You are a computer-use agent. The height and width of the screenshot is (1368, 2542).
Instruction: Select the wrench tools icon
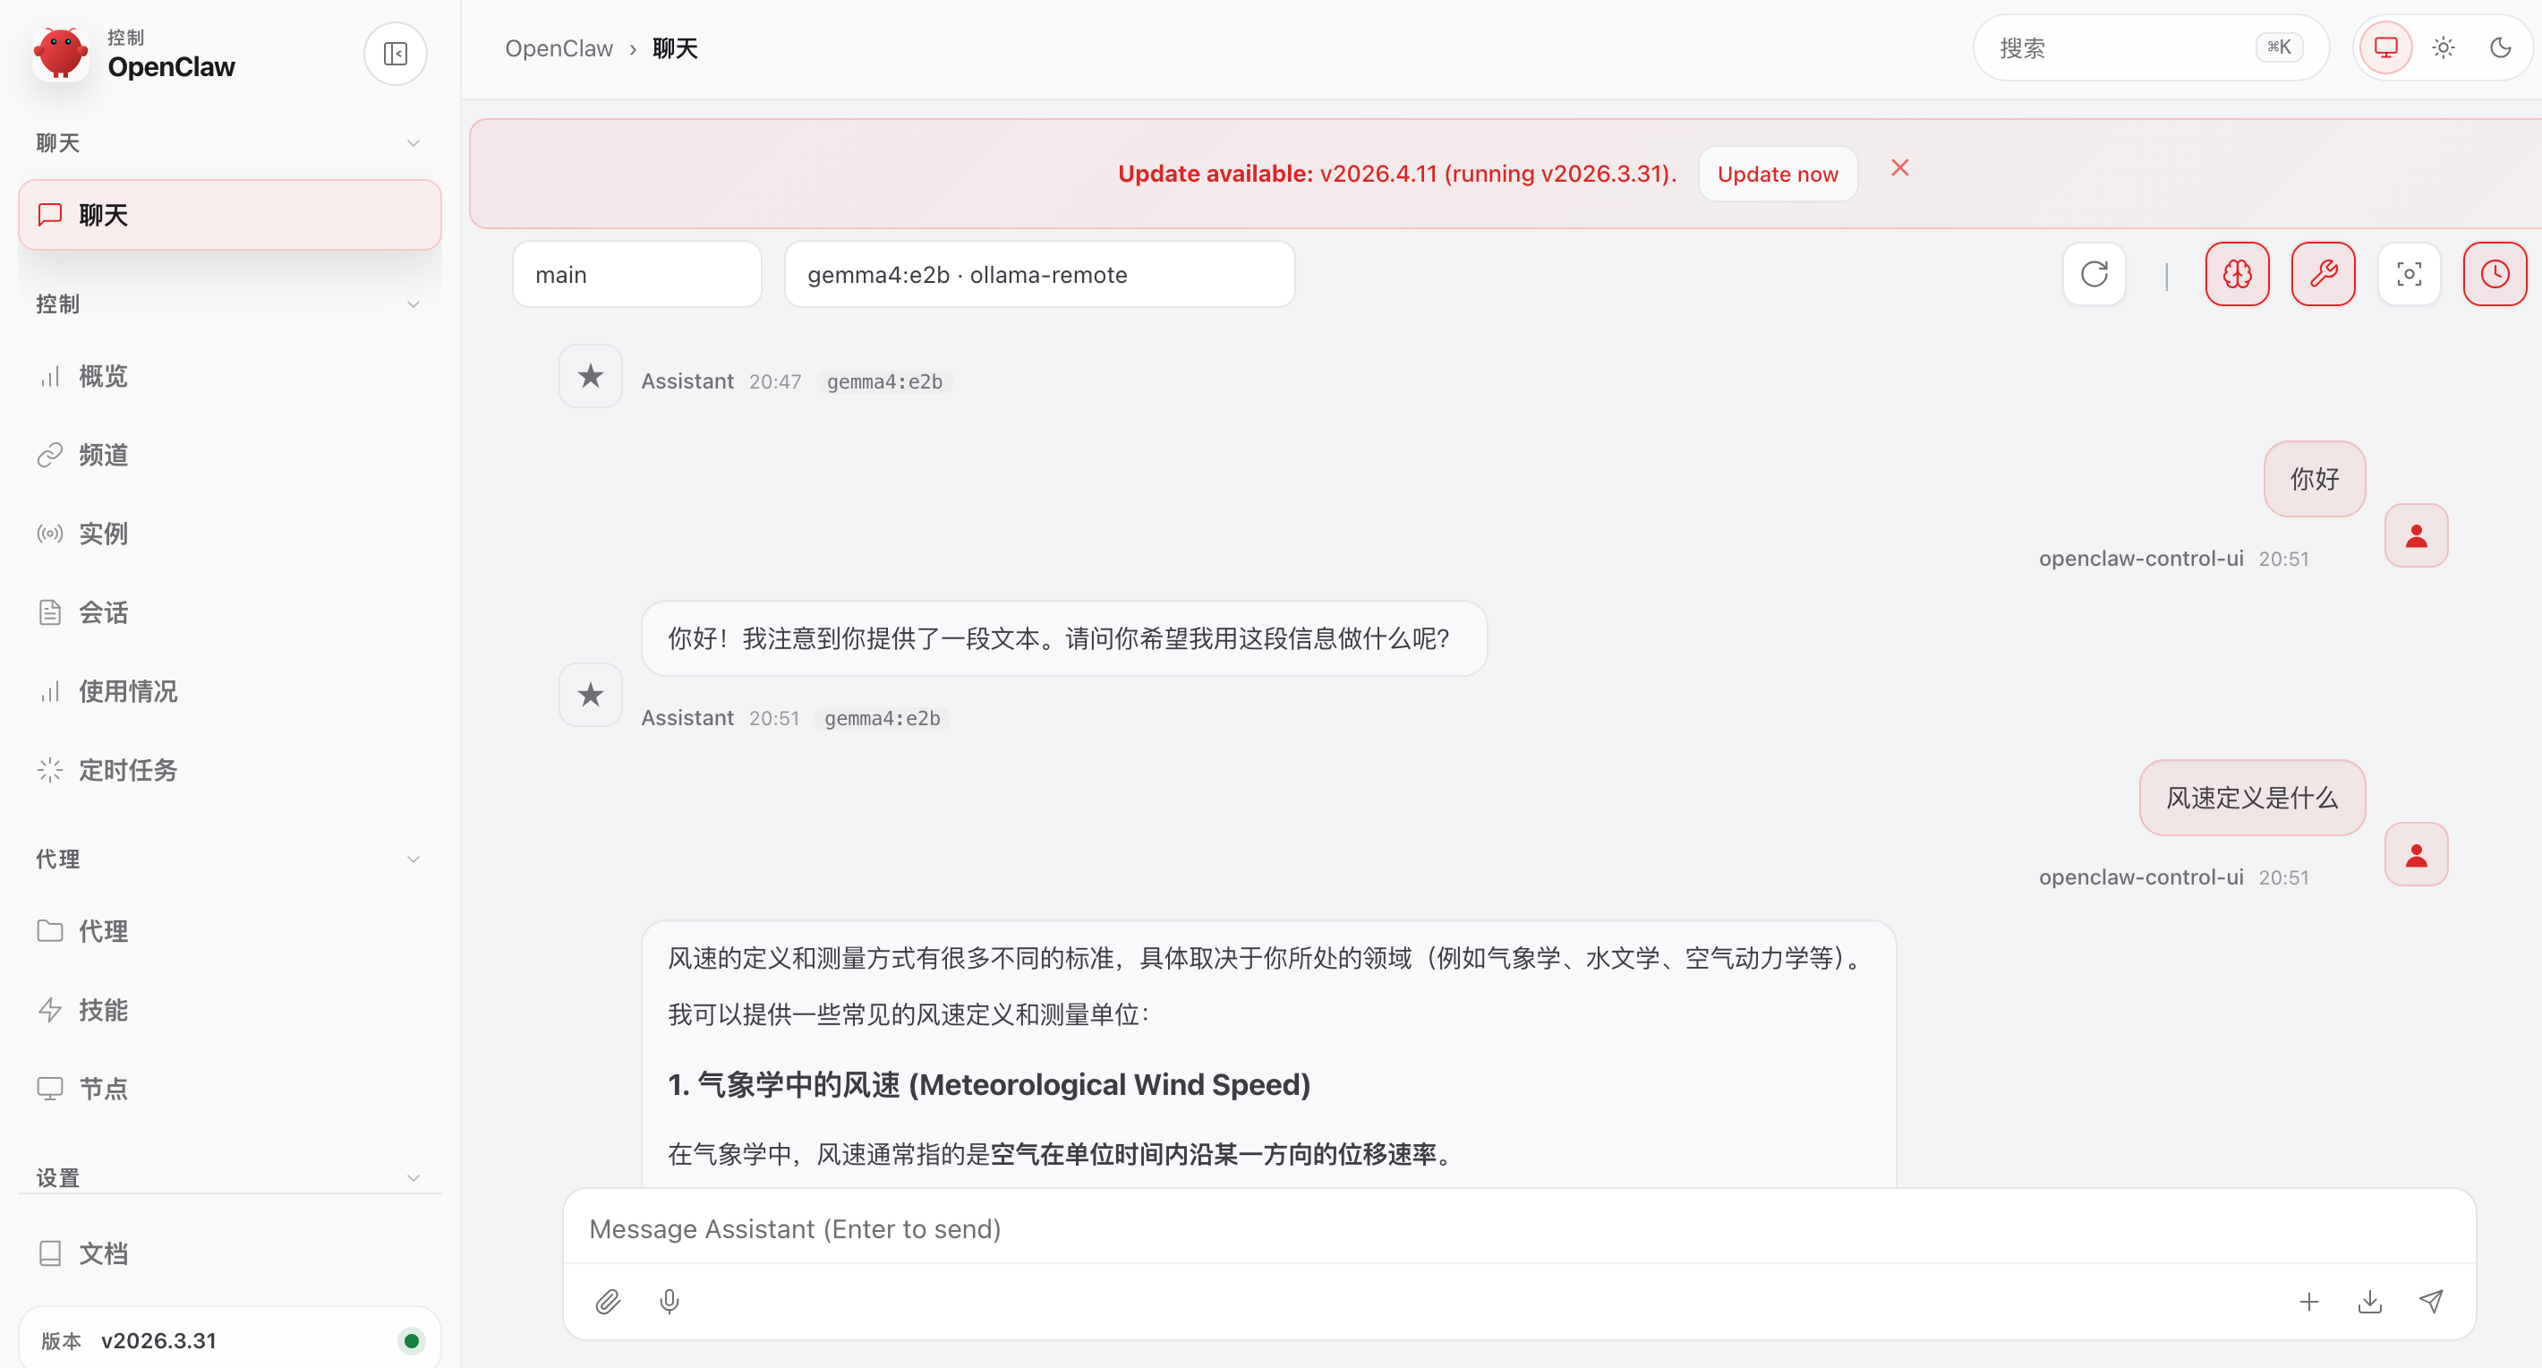point(2323,273)
